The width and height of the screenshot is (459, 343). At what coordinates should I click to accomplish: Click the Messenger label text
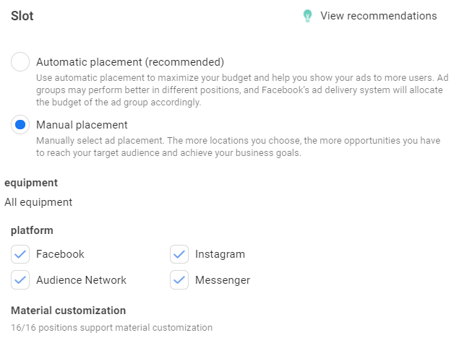coord(223,280)
